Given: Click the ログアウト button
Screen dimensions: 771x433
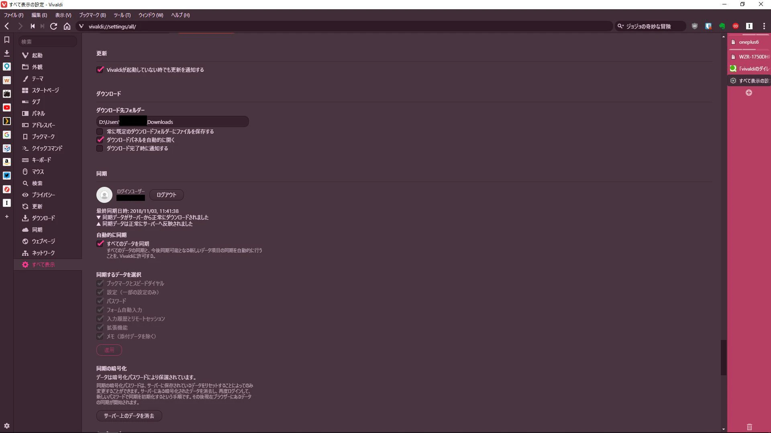Looking at the screenshot, I should click(167, 195).
